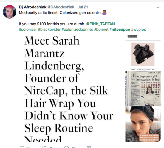Open Dj Afrodeshiak's profile avatar

point(10,12)
